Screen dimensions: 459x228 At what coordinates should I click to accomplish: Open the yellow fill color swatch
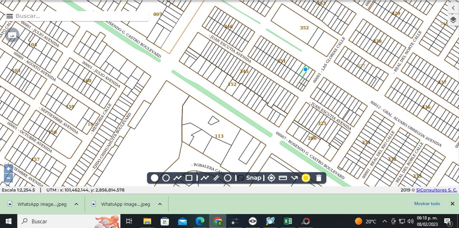tap(306, 178)
